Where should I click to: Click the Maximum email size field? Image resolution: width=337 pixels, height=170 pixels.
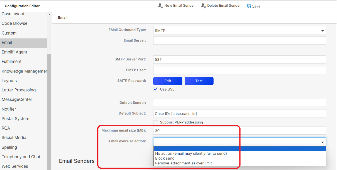point(239,131)
